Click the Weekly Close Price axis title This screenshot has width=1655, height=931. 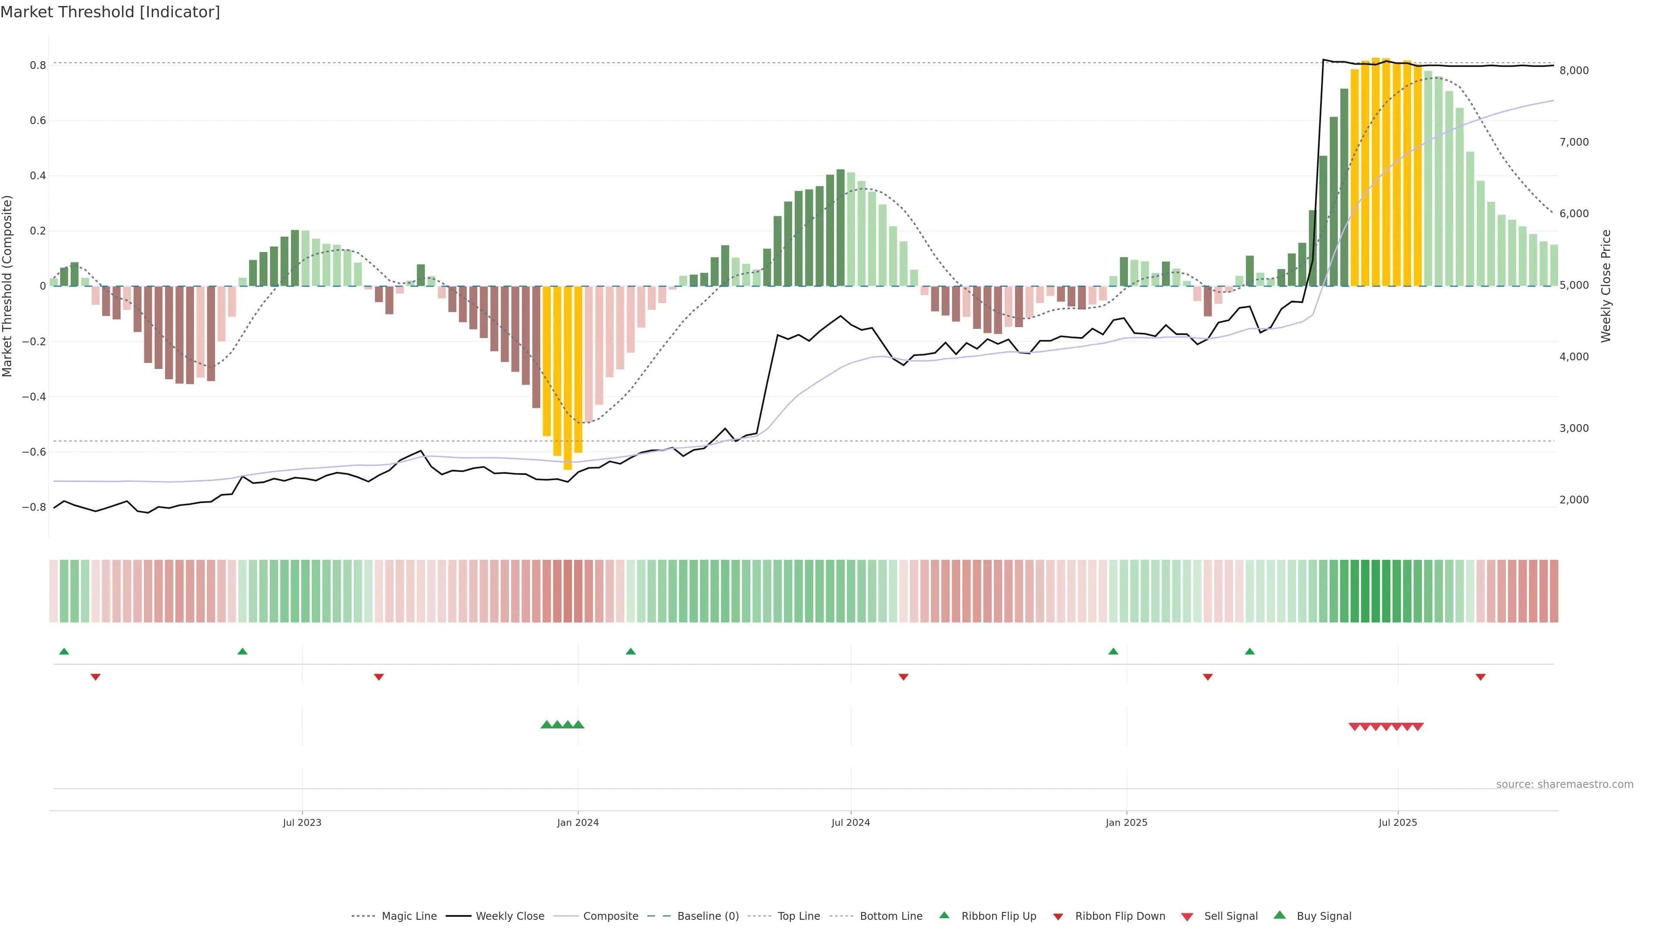pyautogui.click(x=1605, y=286)
